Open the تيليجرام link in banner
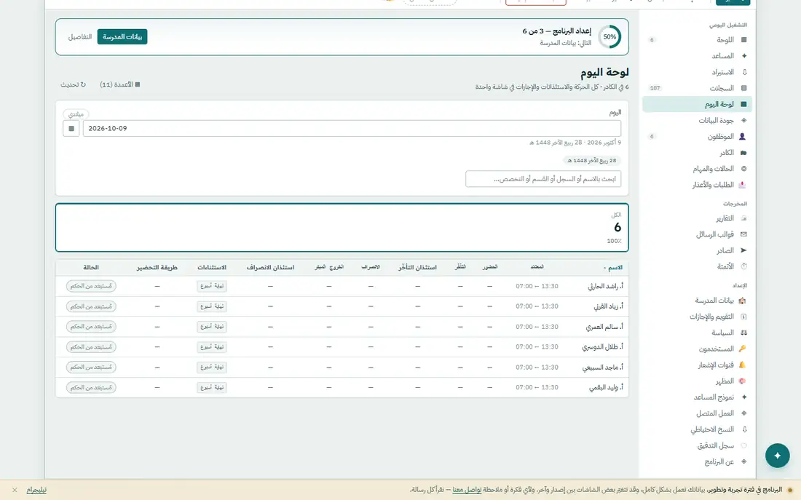This screenshot has width=801, height=500. (36, 490)
